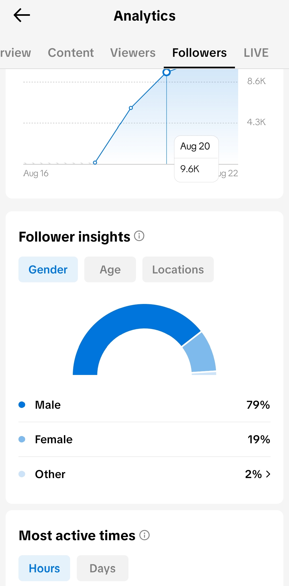Viewport: 289px width, 586px height.
Task: Show active times by Hours
Action: (x=44, y=568)
